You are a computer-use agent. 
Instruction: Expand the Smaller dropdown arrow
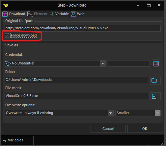click(x=158, y=113)
